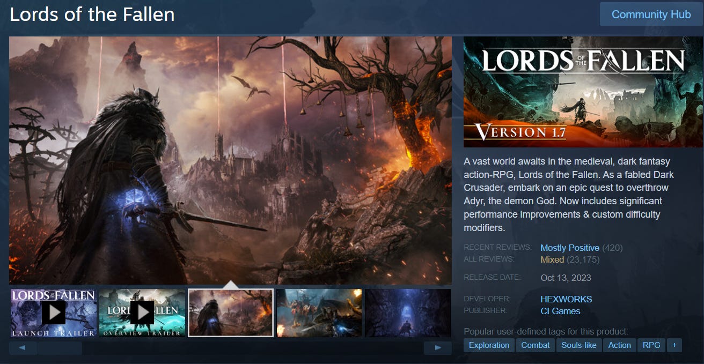Select the Combat tag
The width and height of the screenshot is (704, 364).
coord(536,345)
